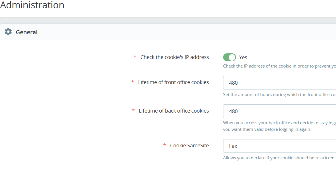
Task: Click the help text under the IP switch
Action: tap(279, 66)
